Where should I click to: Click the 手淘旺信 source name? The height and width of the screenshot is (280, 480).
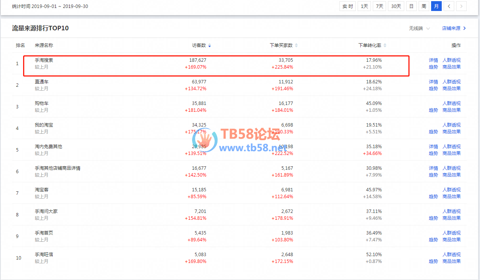(x=44, y=255)
